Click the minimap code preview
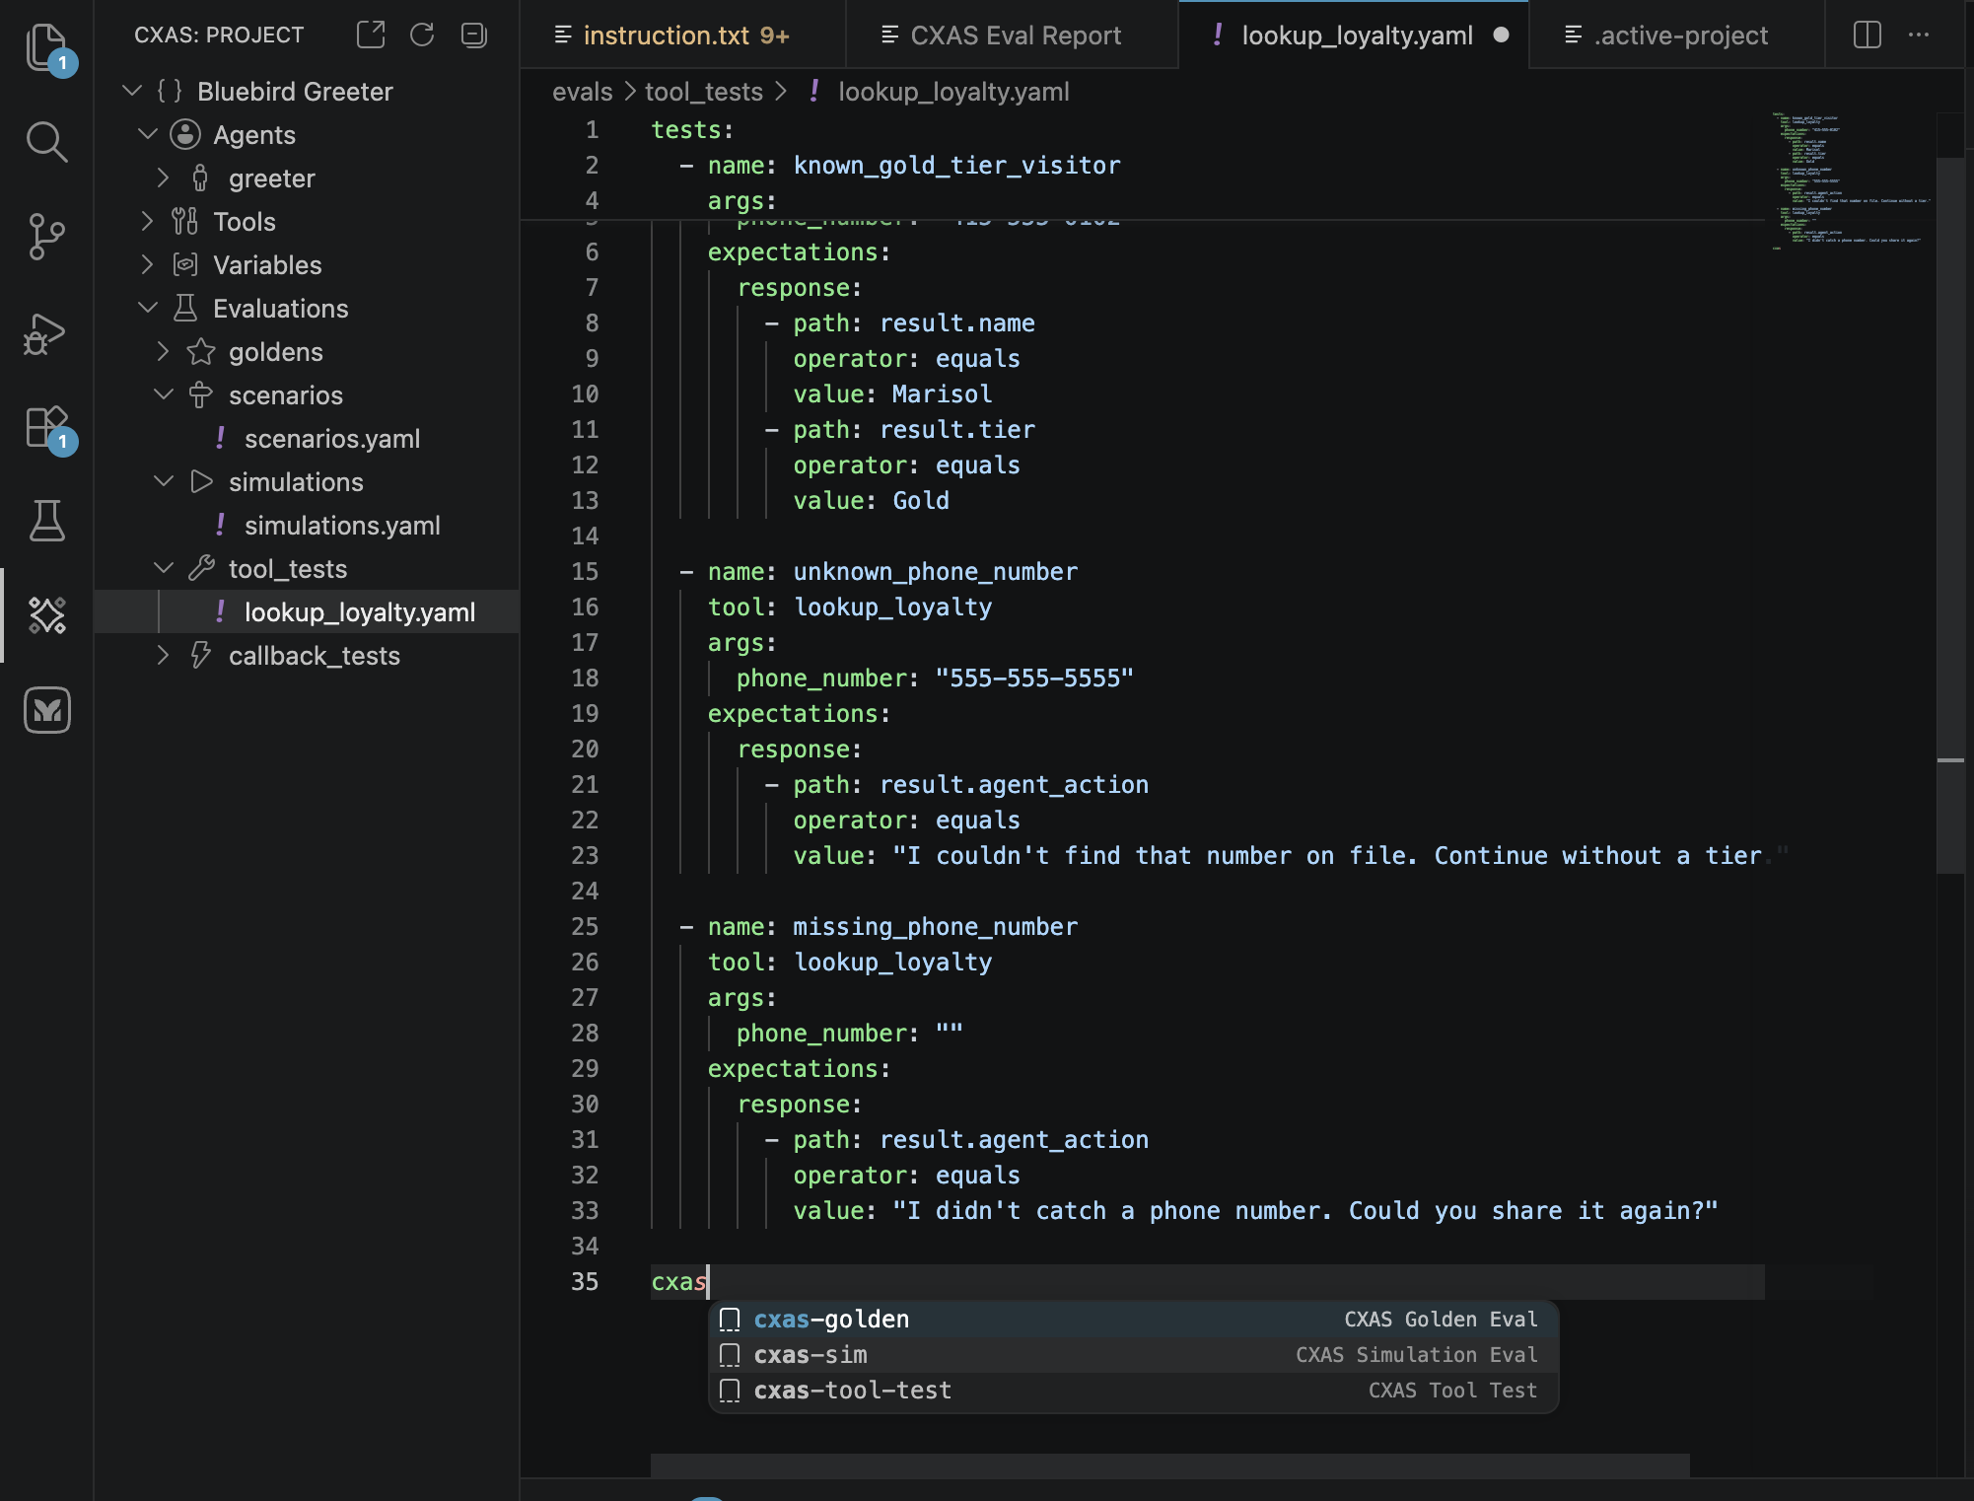Image resolution: width=1974 pixels, height=1501 pixels. click(1850, 182)
